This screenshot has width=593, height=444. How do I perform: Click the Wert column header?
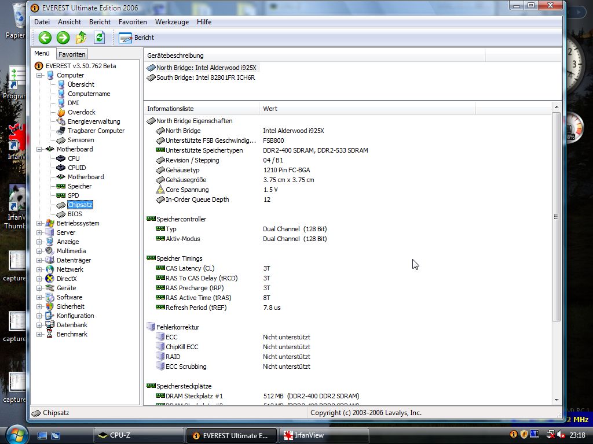(367, 109)
